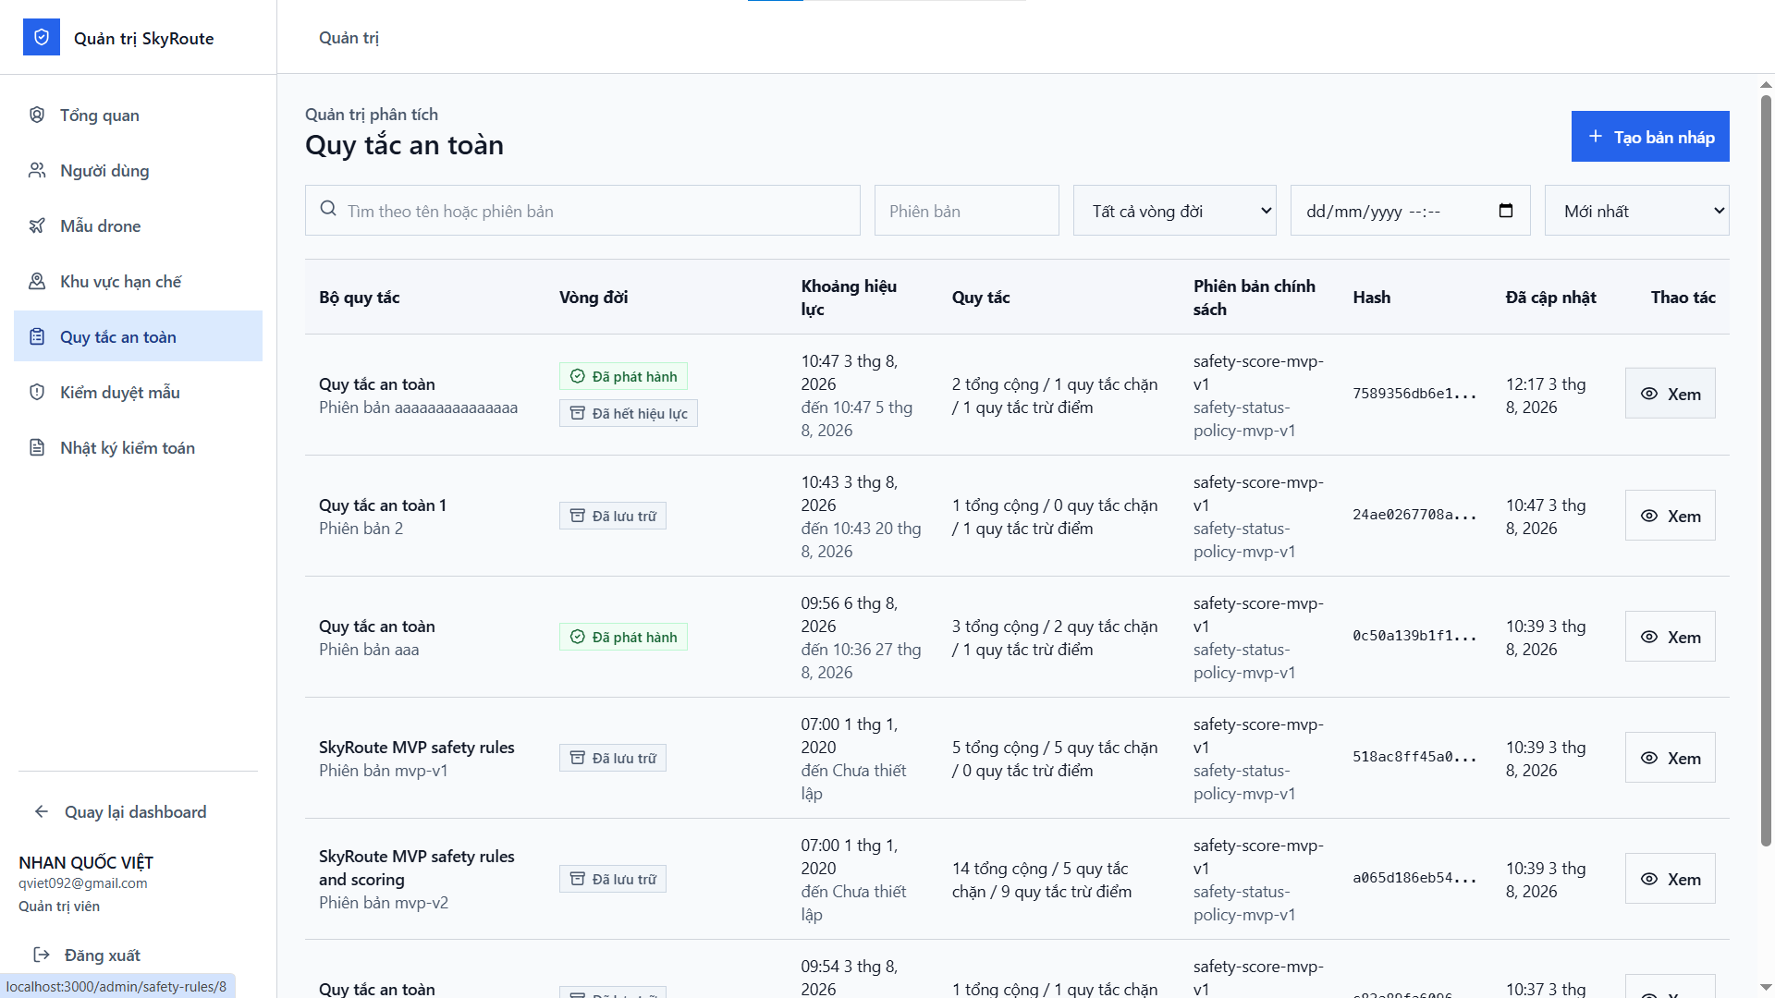Click Đã phát hành check icon, Phiên bản aaa row
The width and height of the screenshot is (1775, 998).
click(578, 637)
